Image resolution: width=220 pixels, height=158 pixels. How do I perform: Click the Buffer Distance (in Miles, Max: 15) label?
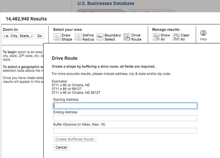[x=79, y=125]
